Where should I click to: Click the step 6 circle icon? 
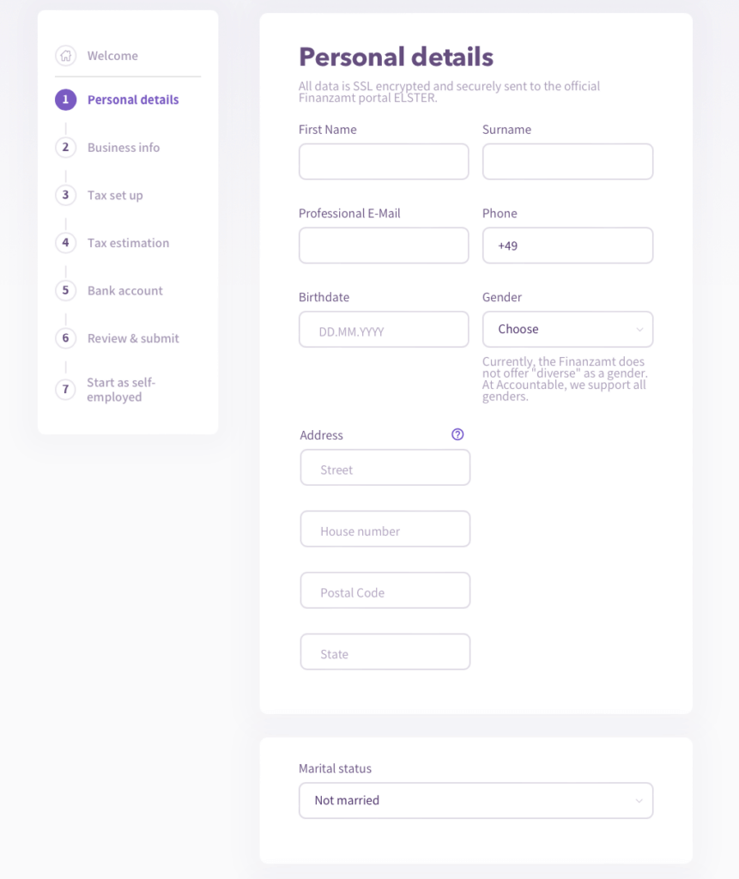(65, 338)
